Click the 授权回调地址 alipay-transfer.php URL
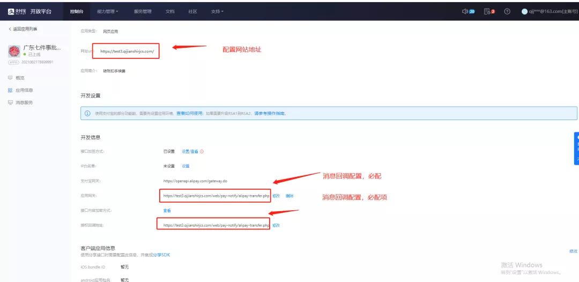Screen dimensions: 579x282 217,225
